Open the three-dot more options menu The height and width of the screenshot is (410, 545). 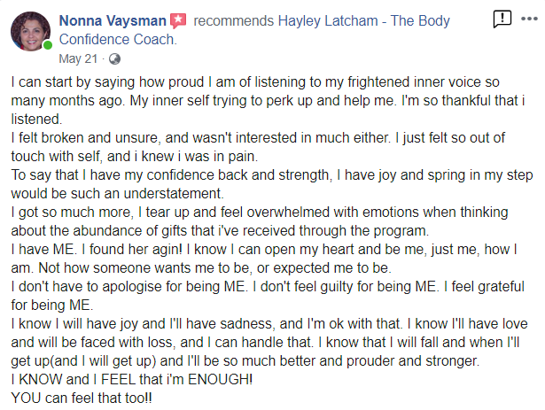[529, 19]
